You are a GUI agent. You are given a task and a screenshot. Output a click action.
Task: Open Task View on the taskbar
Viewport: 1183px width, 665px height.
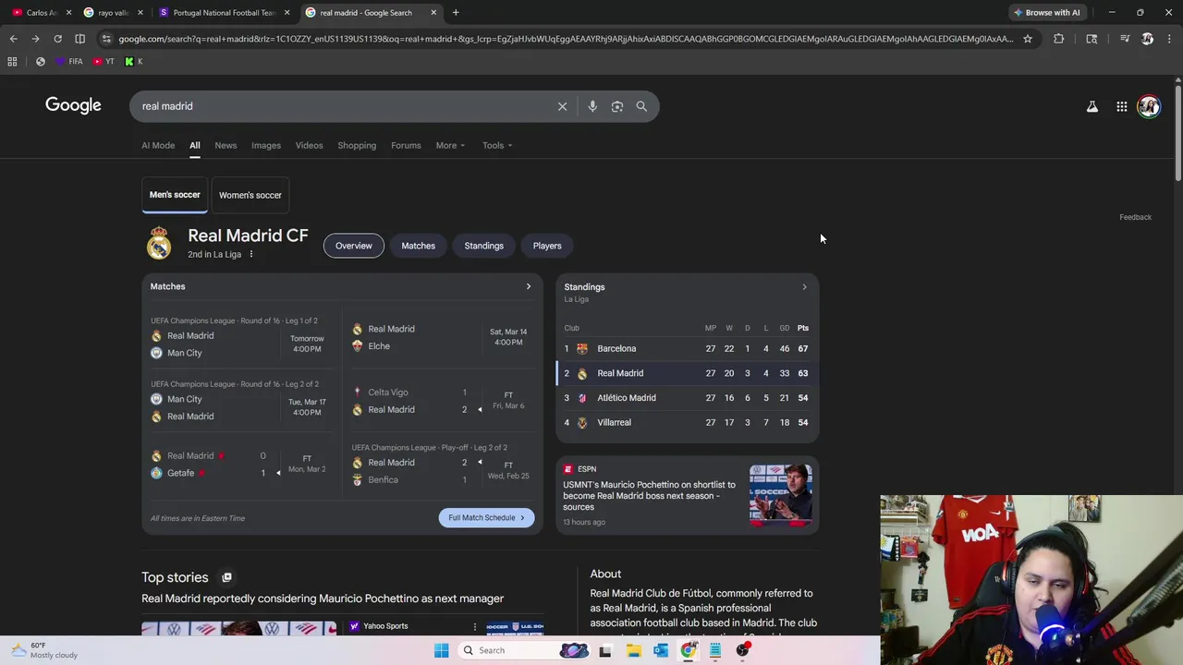(605, 650)
